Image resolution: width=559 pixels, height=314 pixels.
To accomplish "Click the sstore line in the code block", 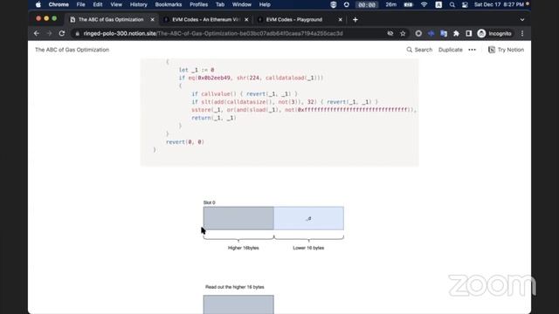I will pyautogui.click(x=304, y=110).
